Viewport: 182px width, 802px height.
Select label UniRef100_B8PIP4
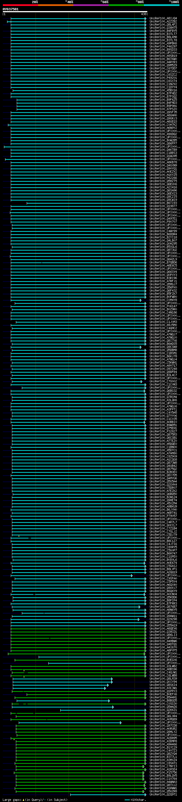163,600
